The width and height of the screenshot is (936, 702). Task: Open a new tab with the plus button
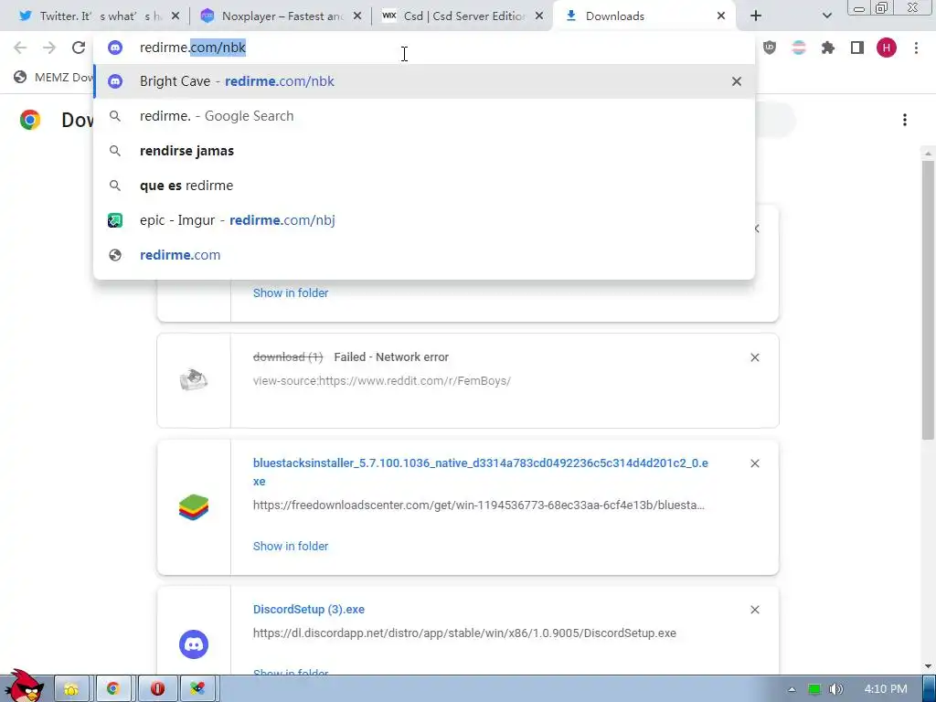tap(756, 16)
